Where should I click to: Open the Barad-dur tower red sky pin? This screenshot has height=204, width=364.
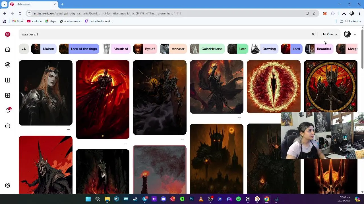click(x=160, y=170)
